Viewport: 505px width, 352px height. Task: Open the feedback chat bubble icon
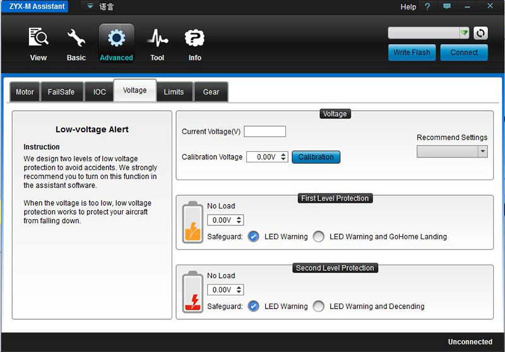pyautogui.click(x=447, y=6)
